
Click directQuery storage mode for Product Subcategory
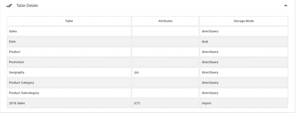click(x=244, y=93)
